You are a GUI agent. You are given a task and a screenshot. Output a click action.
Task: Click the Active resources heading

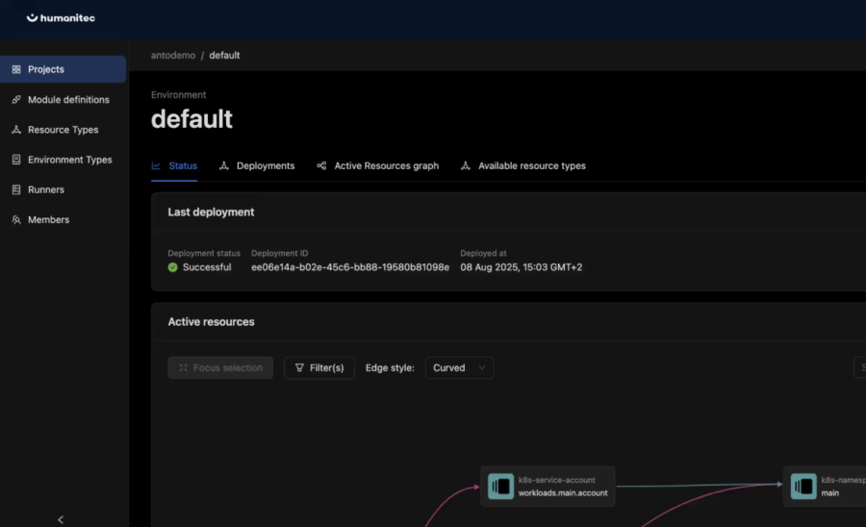pos(211,322)
